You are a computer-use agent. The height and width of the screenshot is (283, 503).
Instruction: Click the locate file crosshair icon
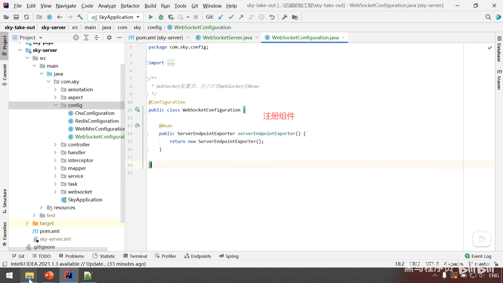pos(76,38)
